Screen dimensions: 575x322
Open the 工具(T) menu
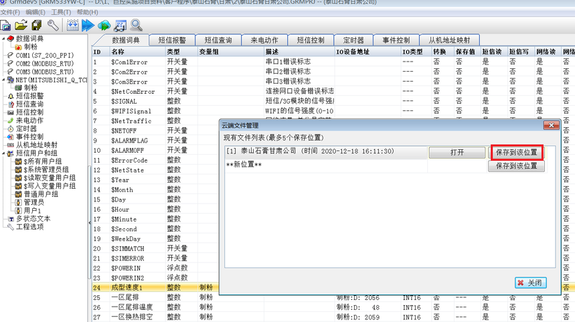tap(61, 12)
